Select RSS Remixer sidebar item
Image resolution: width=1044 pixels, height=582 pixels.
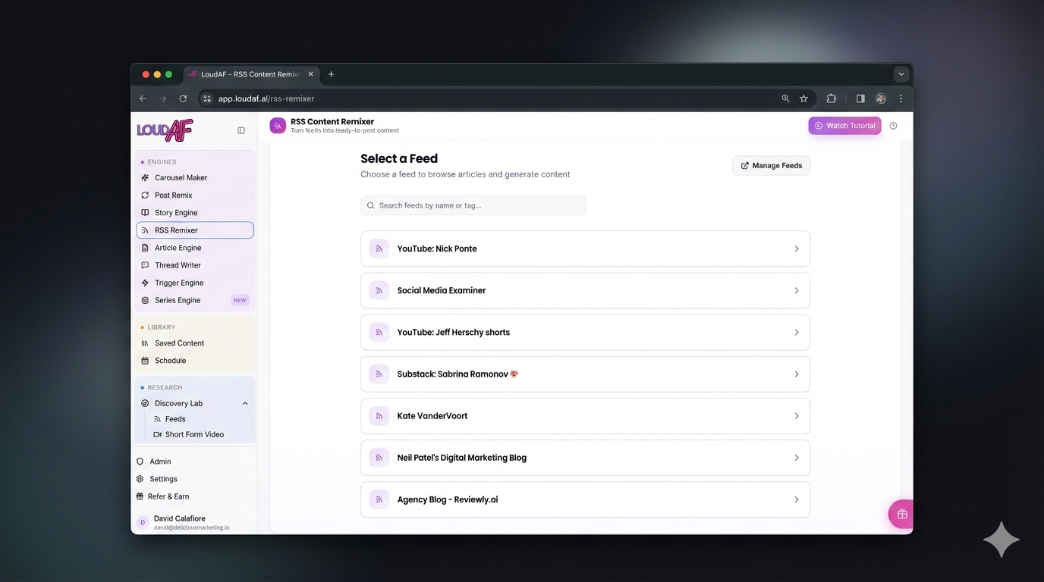[x=195, y=230]
